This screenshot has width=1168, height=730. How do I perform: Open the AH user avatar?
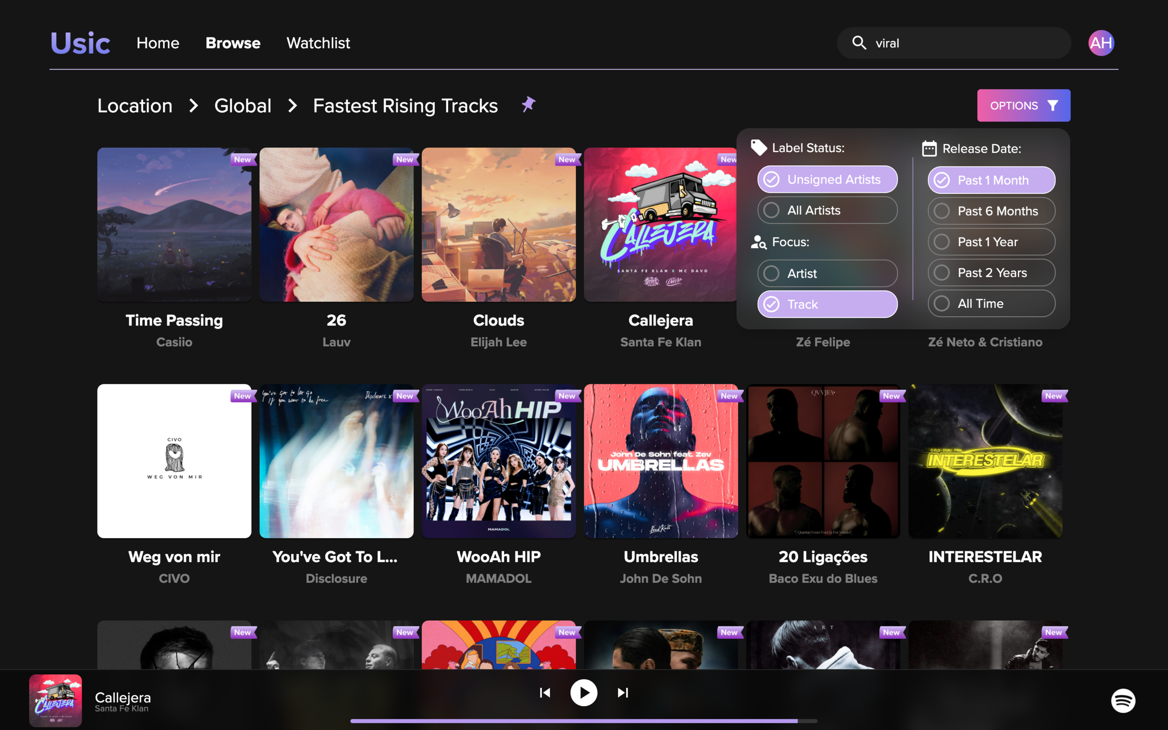point(1100,43)
